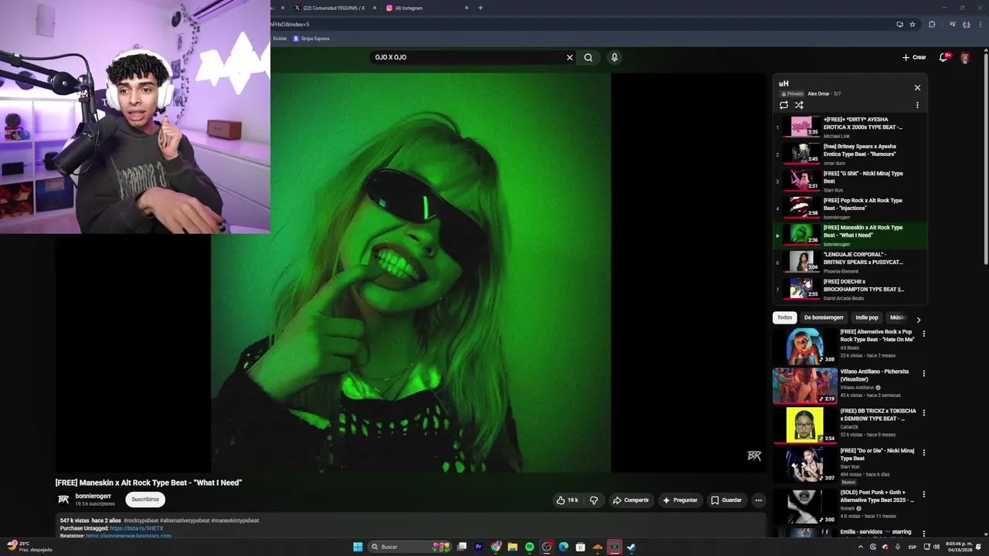The image size is (989, 556).
Task: Open YouTube notifications bell
Action: (943, 57)
